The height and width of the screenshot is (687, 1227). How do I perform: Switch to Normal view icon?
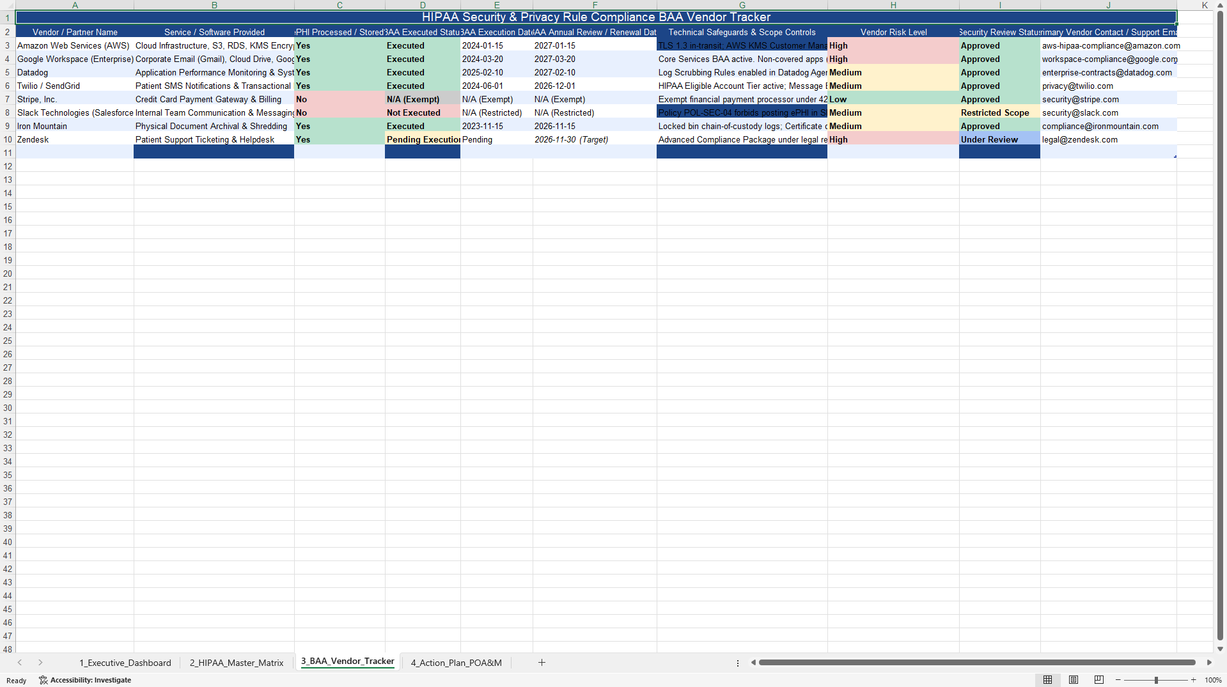[x=1047, y=680]
